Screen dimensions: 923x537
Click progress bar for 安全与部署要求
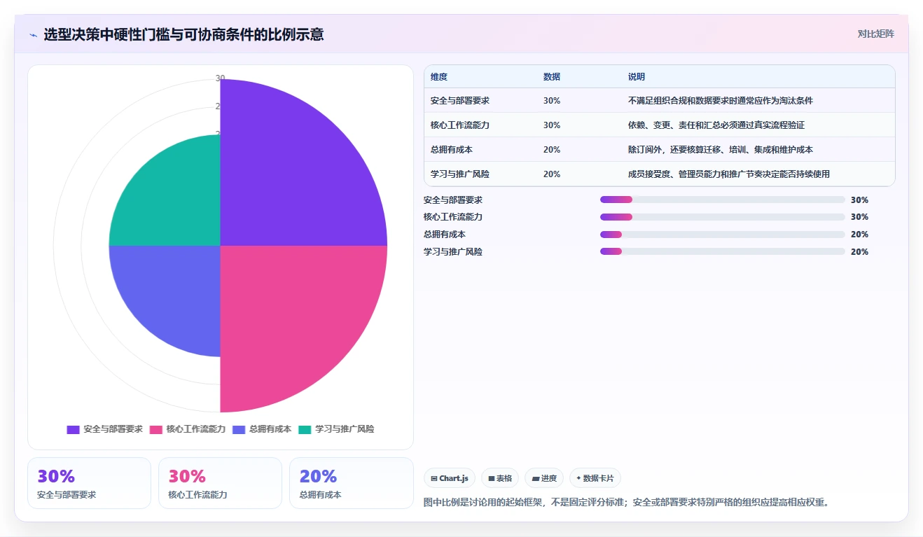coord(722,200)
